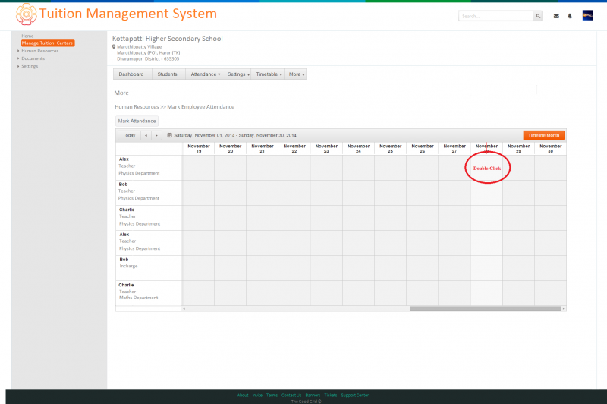Viewport: 607px width, 404px height.
Task: Open the notifications bell icon
Action: click(570, 16)
